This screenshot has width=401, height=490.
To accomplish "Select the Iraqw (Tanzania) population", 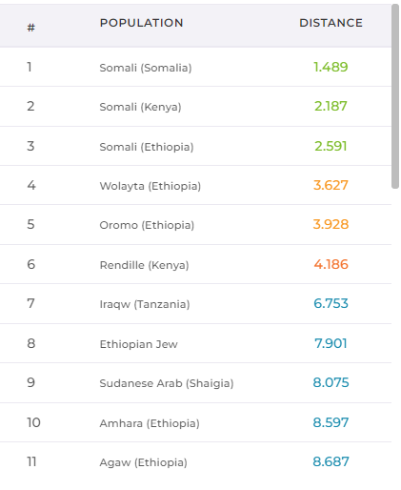I will 145,304.
